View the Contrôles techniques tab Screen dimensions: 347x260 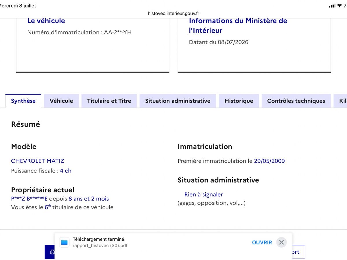296,101
